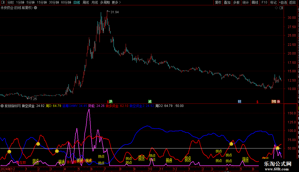Click the 周D2: 64.79 value
Viewport: 299px width, 172px height.
[x=164, y=106]
